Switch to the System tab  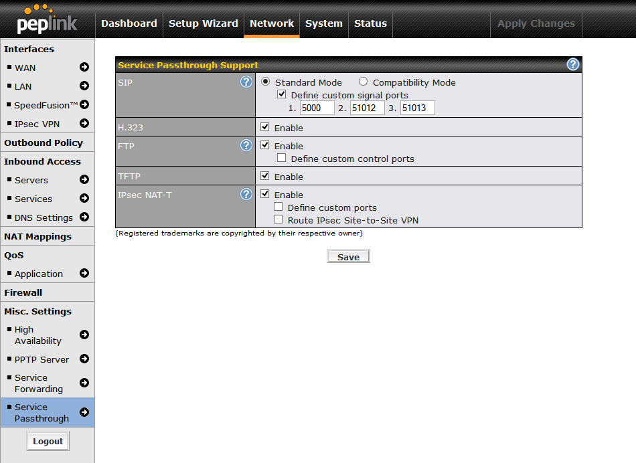coord(323,23)
